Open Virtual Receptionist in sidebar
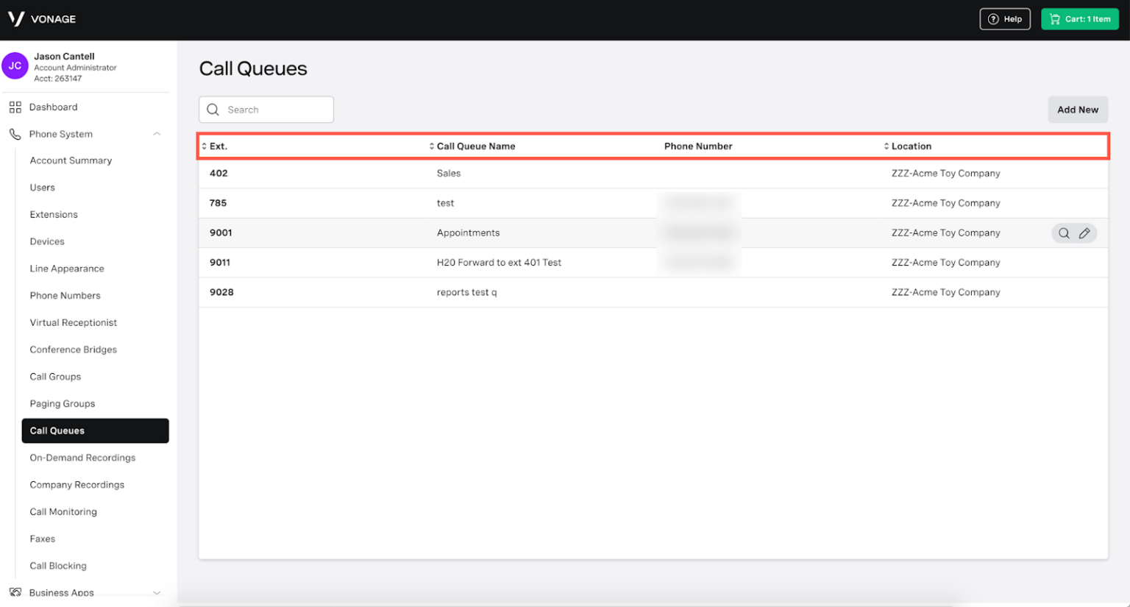1130x607 pixels. [x=73, y=322]
